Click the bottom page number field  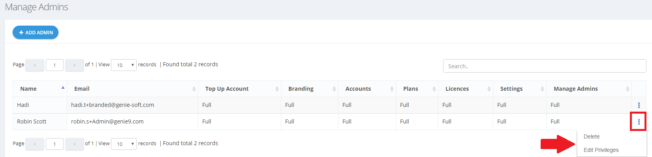click(x=54, y=144)
